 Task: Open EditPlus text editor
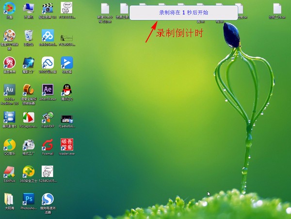pos(10,174)
